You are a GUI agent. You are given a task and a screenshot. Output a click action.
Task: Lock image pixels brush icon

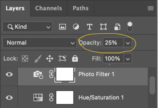pos(38,59)
